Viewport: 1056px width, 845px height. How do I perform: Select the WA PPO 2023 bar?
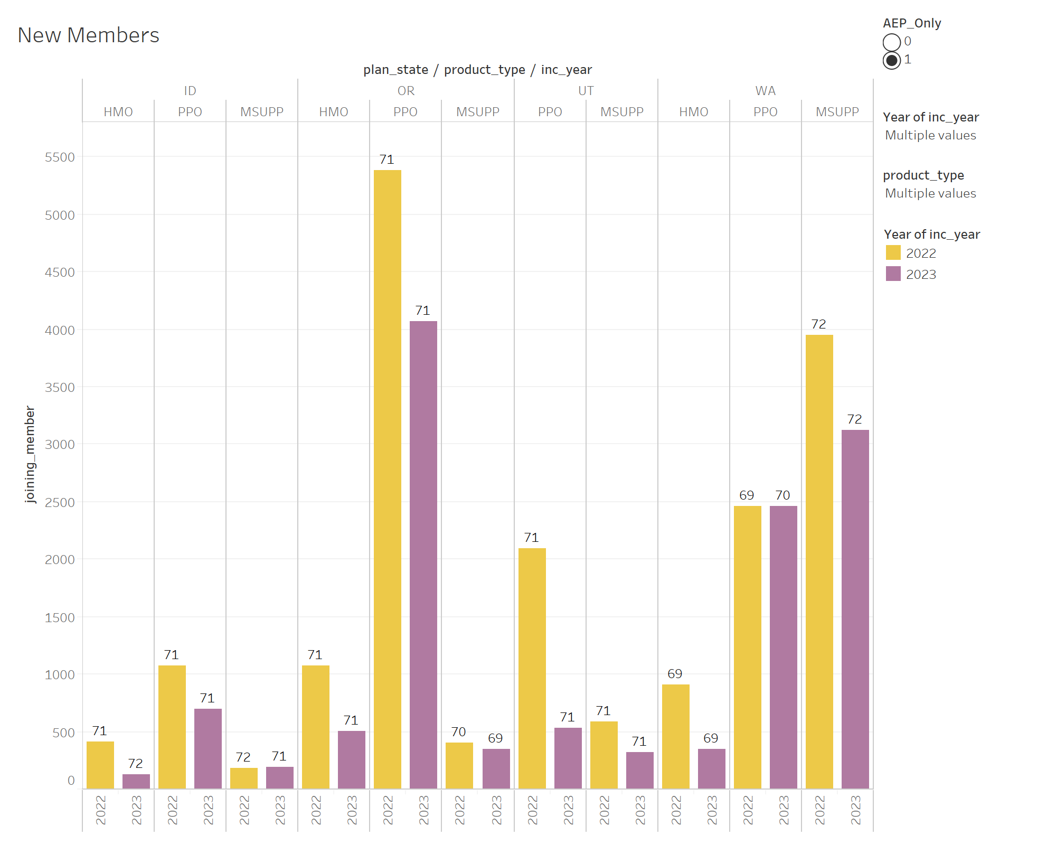coord(784,647)
